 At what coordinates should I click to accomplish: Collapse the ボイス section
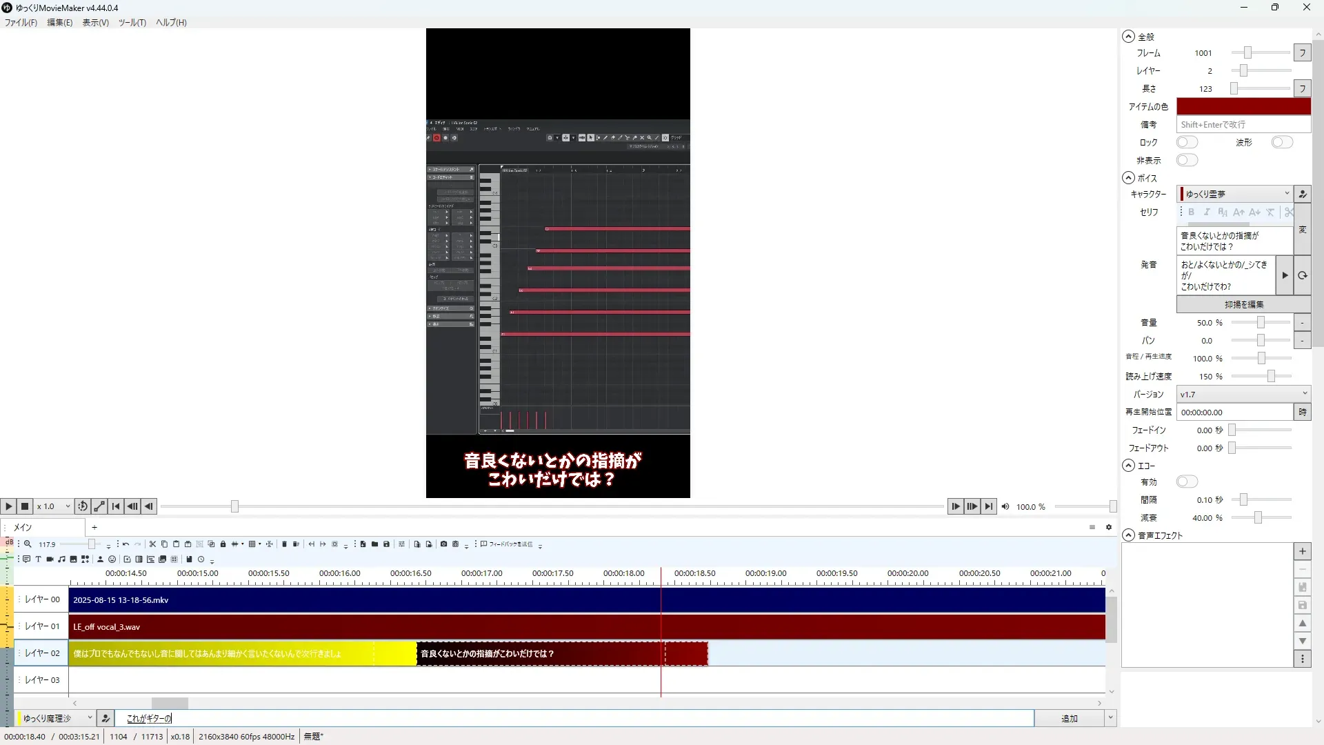[1128, 178]
